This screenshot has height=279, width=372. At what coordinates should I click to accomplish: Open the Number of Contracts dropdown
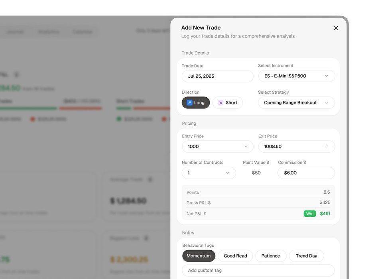(209, 173)
